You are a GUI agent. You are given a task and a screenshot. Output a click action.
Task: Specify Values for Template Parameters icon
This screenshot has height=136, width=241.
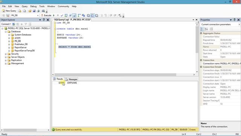coord(120,15)
